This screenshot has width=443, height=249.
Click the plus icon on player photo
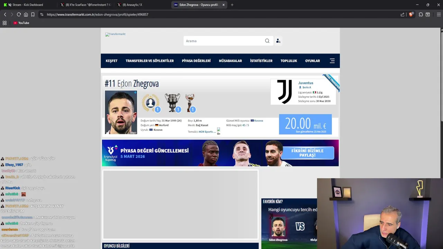pyautogui.click(x=135, y=93)
